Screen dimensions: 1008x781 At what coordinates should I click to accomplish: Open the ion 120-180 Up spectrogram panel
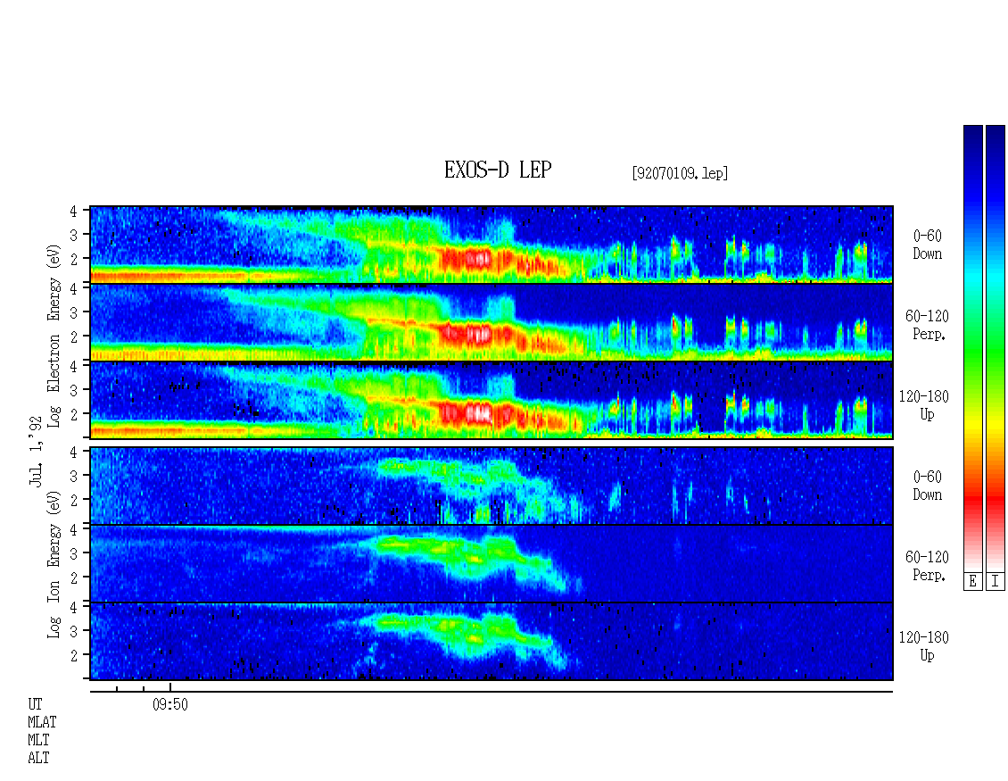point(492,642)
